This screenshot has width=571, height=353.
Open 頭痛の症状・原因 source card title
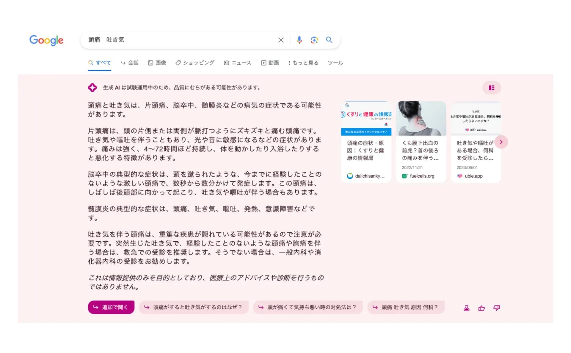(x=365, y=151)
